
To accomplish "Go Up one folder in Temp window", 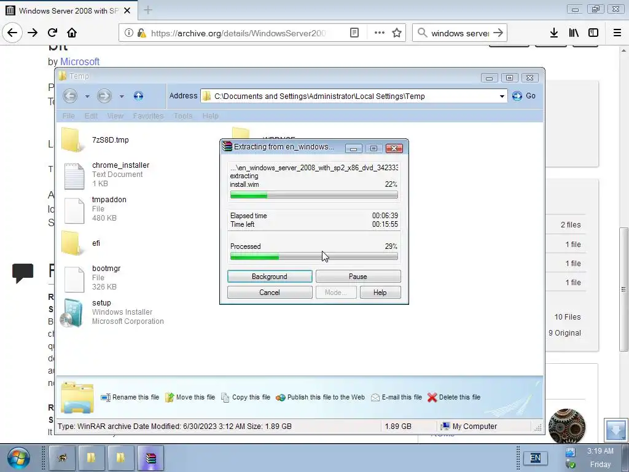I will pyautogui.click(x=138, y=96).
